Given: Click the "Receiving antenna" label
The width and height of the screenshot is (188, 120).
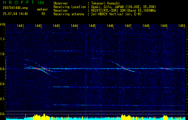Looking at the screenshot, I should click(x=69, y=14).
